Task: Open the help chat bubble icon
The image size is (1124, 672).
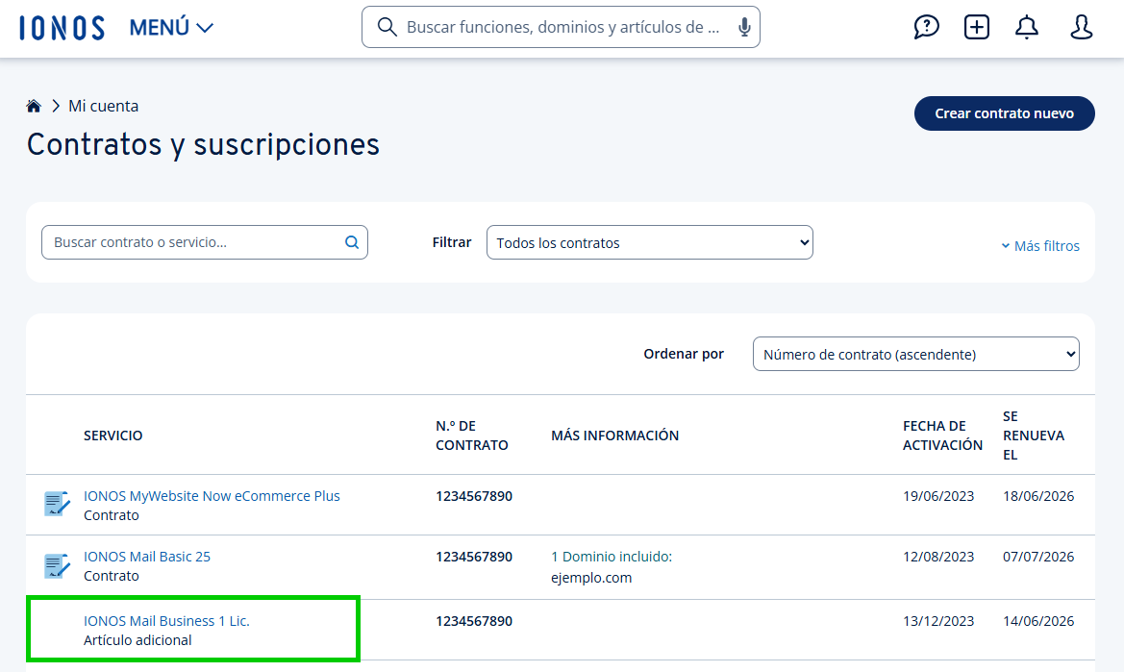Action: coord(926,27)
